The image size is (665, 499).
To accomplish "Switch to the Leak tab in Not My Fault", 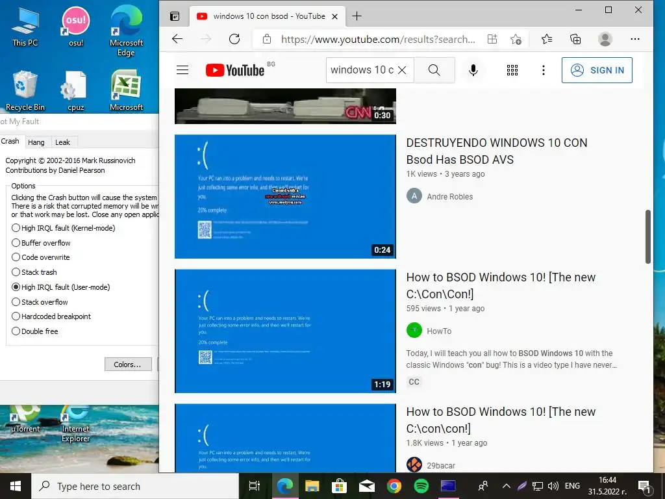I will click(62, 142).
